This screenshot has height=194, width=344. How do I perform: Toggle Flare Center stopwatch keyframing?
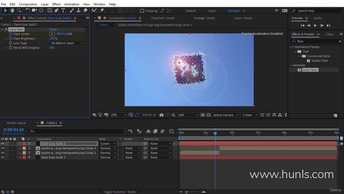point(10,34)
